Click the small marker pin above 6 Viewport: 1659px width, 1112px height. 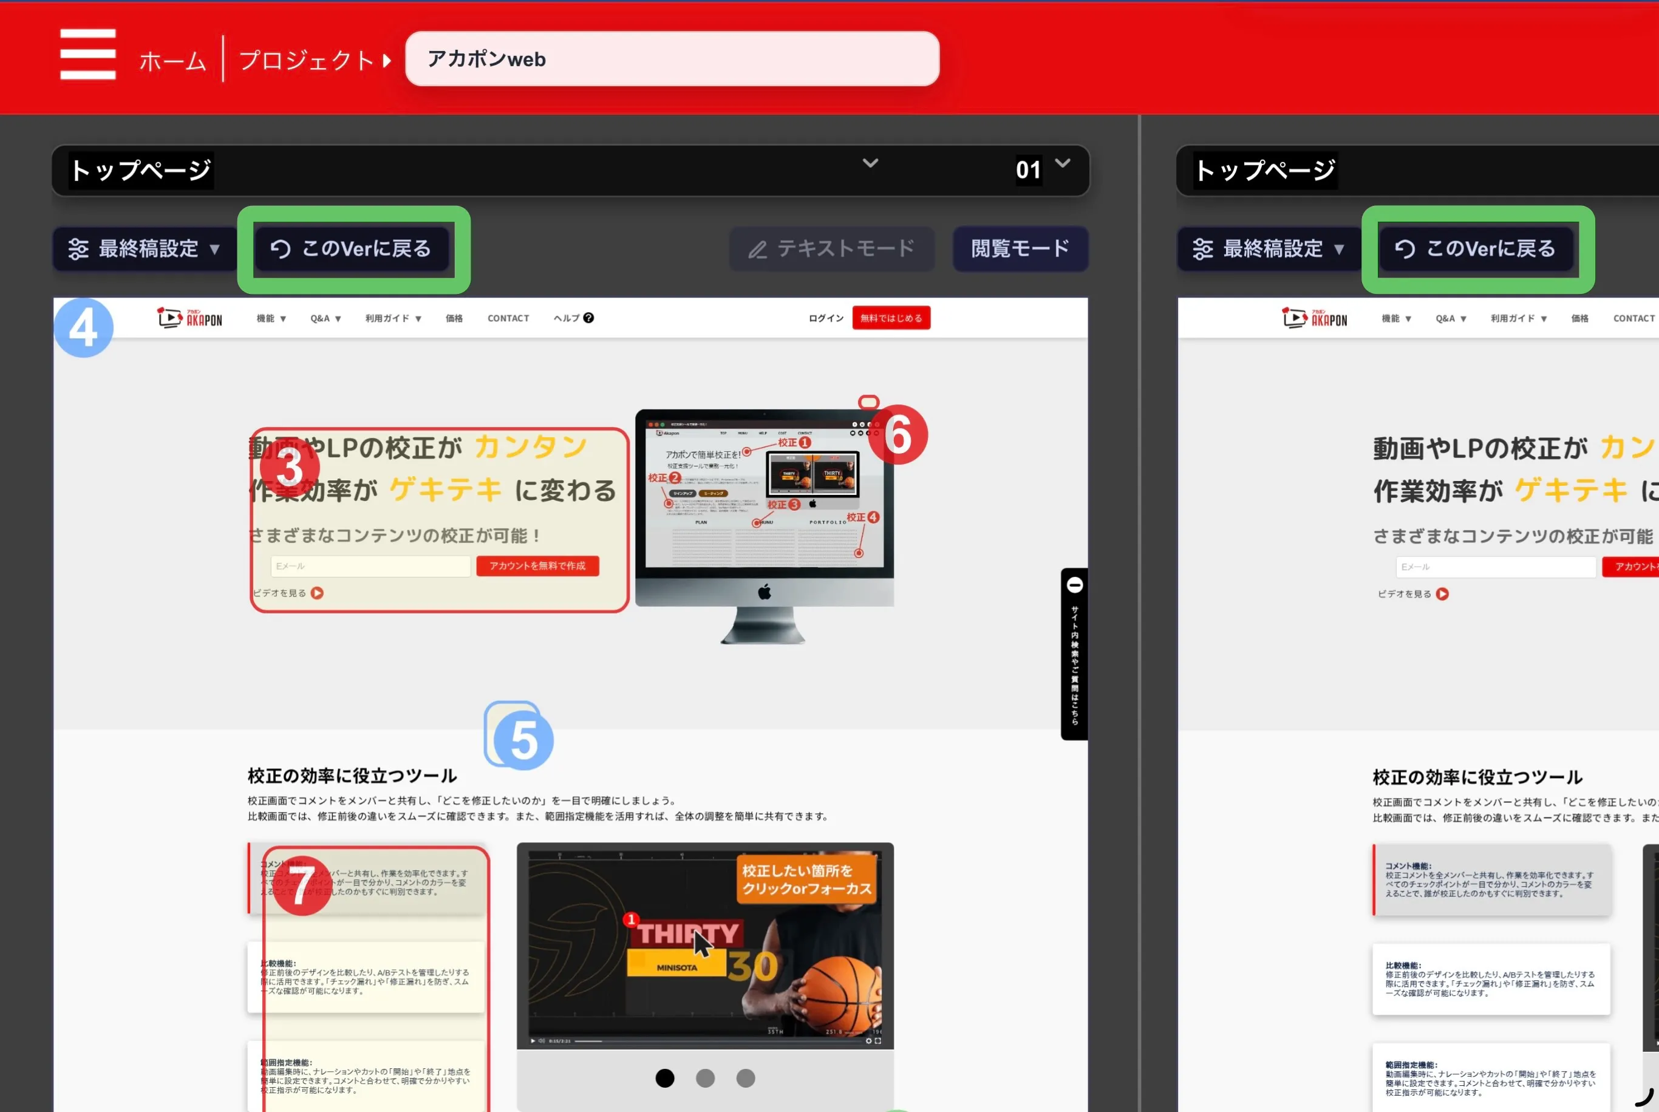(x=868, y=401)
